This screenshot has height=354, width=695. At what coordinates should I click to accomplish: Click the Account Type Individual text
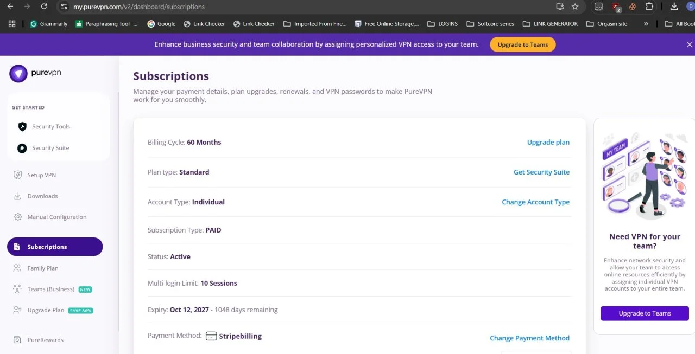[x=186, y=202]
